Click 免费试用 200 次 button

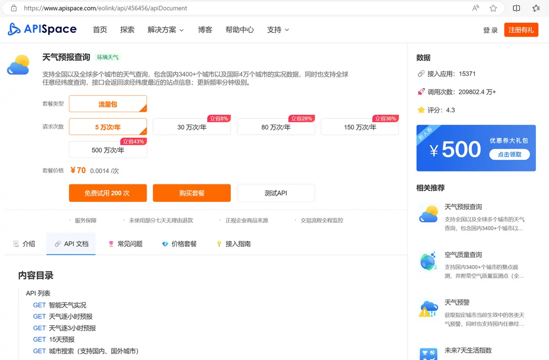point(108,193)
